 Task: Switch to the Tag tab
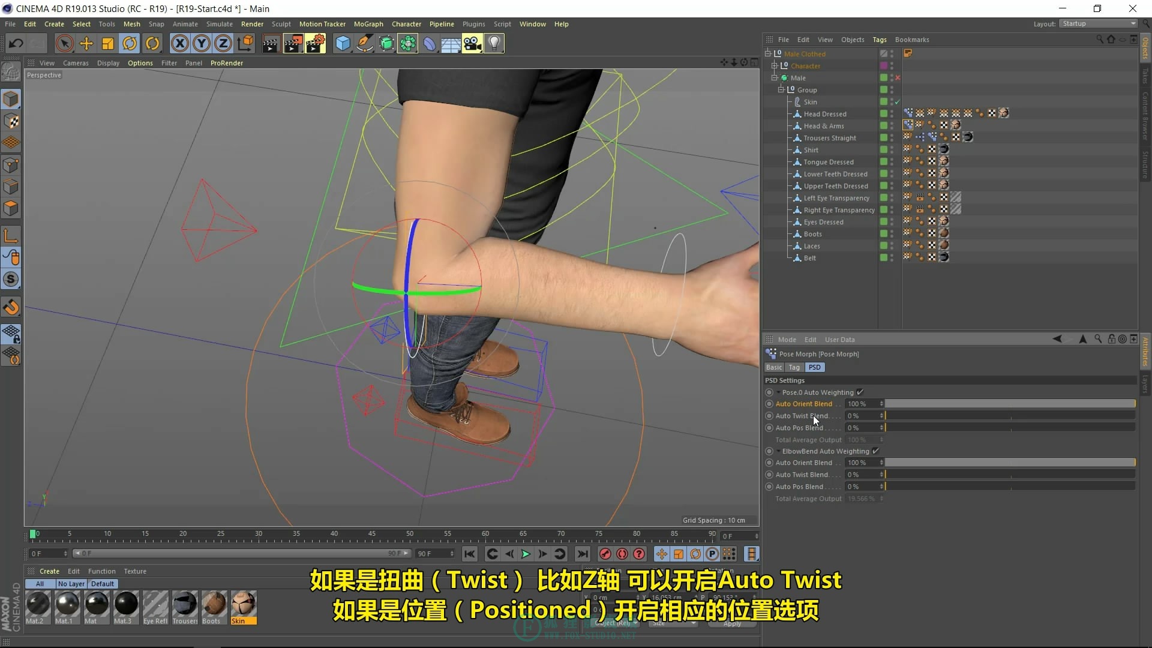(794, 367)
